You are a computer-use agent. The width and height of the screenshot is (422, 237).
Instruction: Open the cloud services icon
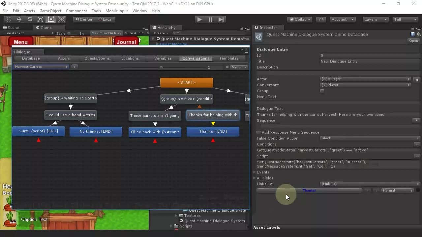click(321, 19)
